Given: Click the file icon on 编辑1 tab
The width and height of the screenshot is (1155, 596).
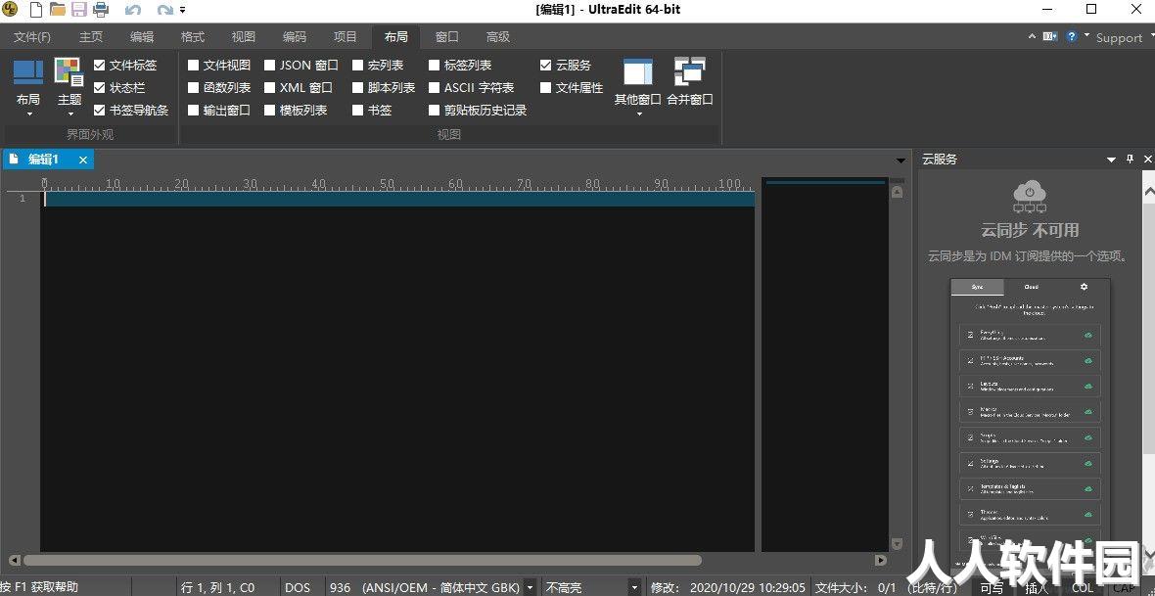Looking at the screenshot, I should 14,160.
